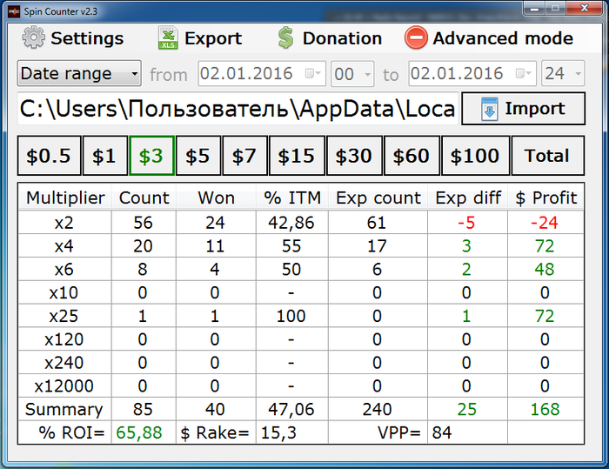
Task: Expand the from-hour 00 dropdown
Action: click(x=352, y=73)
